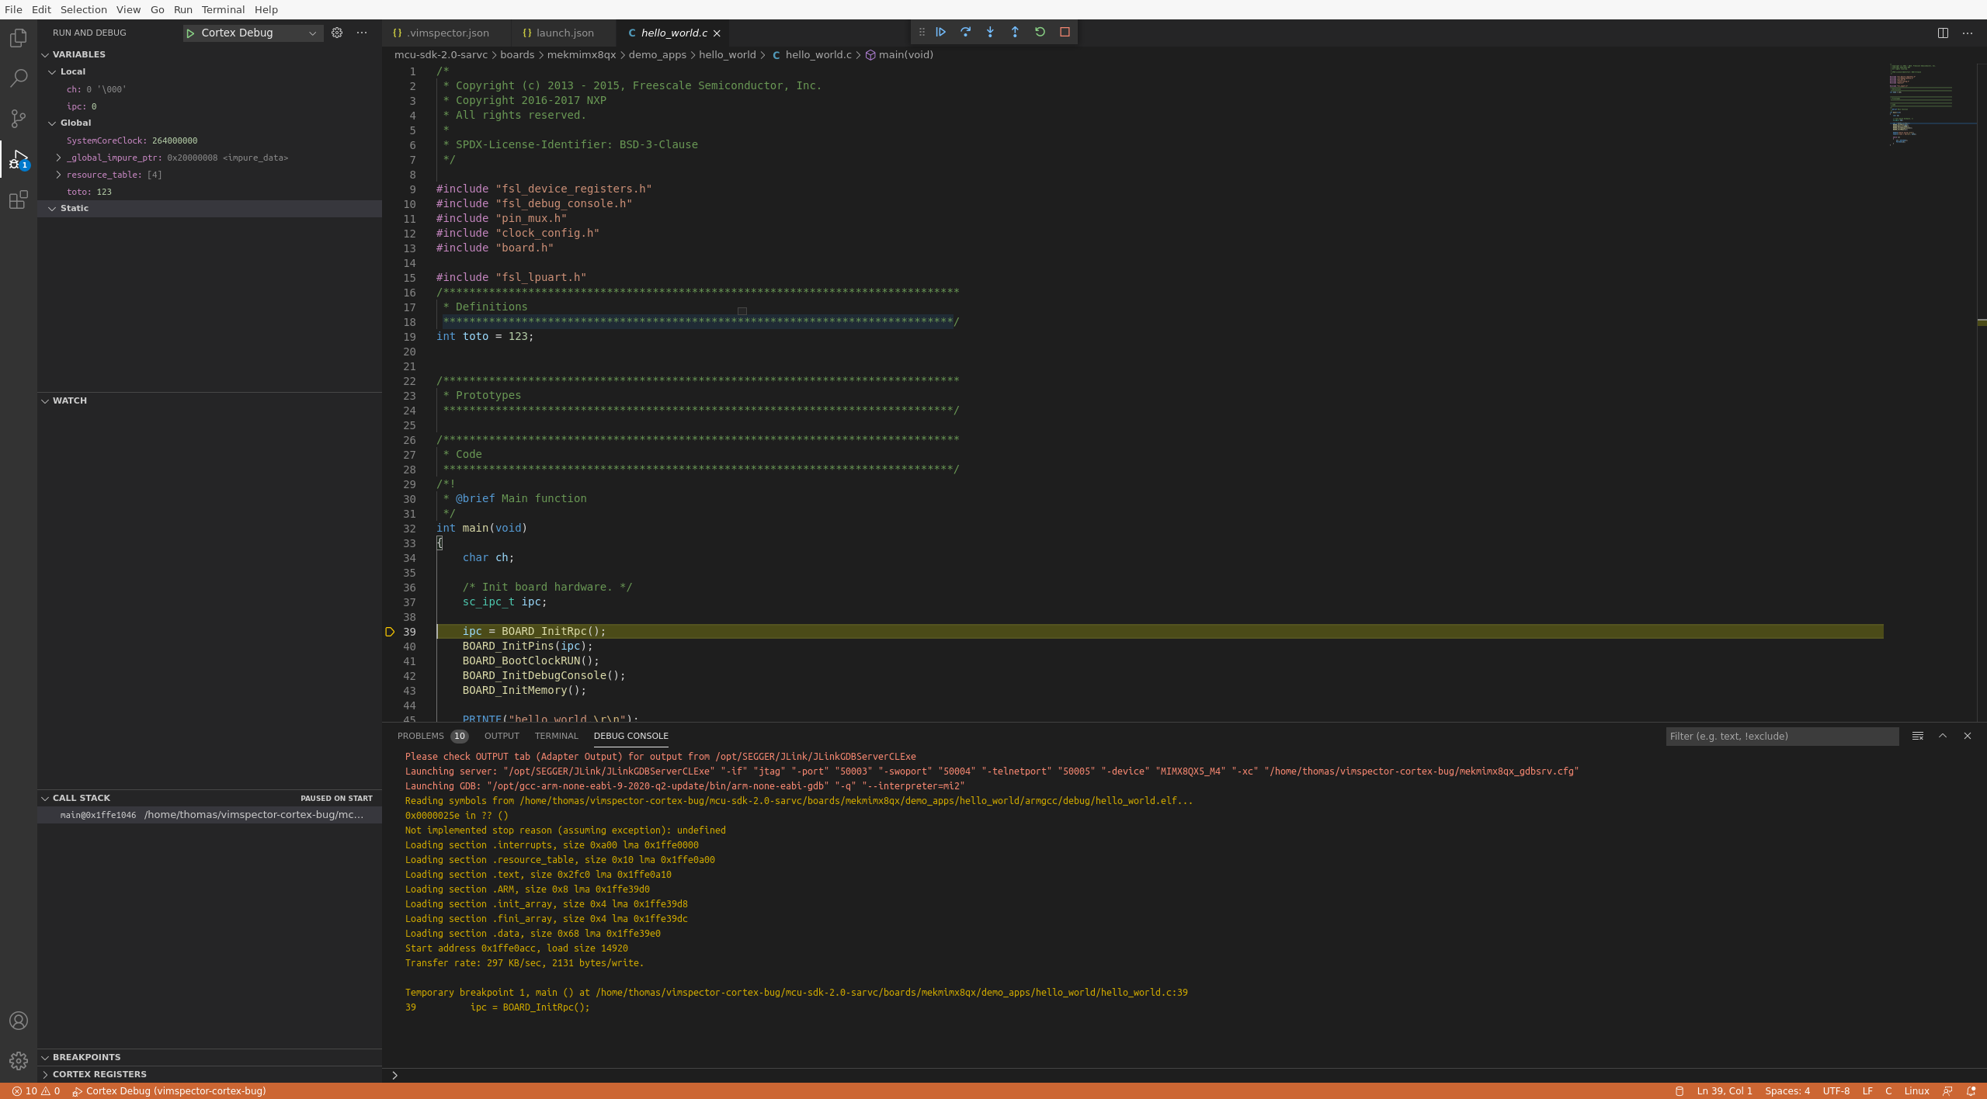Image resolution: width=1987 pixels, height=1099 pixels.
Task: Stop the debug session using the red square icon
Action: [1065, 32]
